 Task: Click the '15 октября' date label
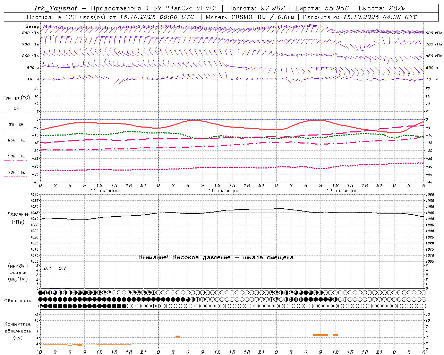coord(105,191)
